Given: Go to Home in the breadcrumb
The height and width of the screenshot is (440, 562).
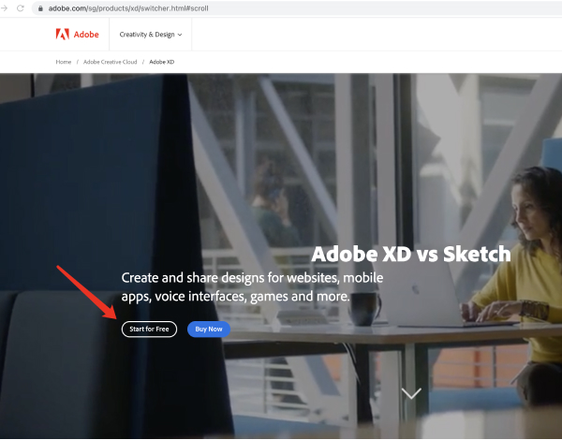Looking at the screenshot, I should pos(63,62).
